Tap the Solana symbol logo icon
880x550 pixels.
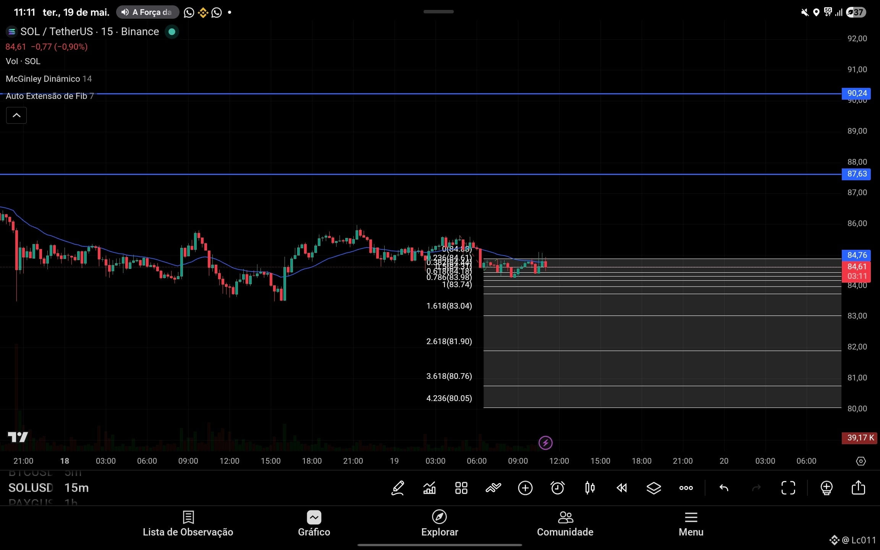click(x=11, y=32)
